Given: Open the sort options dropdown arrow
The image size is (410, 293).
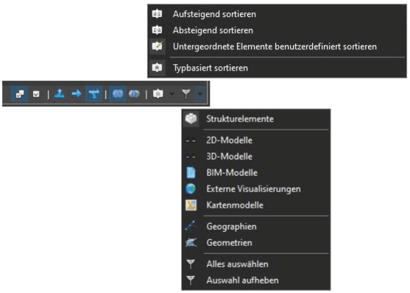Looking at the screenshot, I should coord(172,93).
